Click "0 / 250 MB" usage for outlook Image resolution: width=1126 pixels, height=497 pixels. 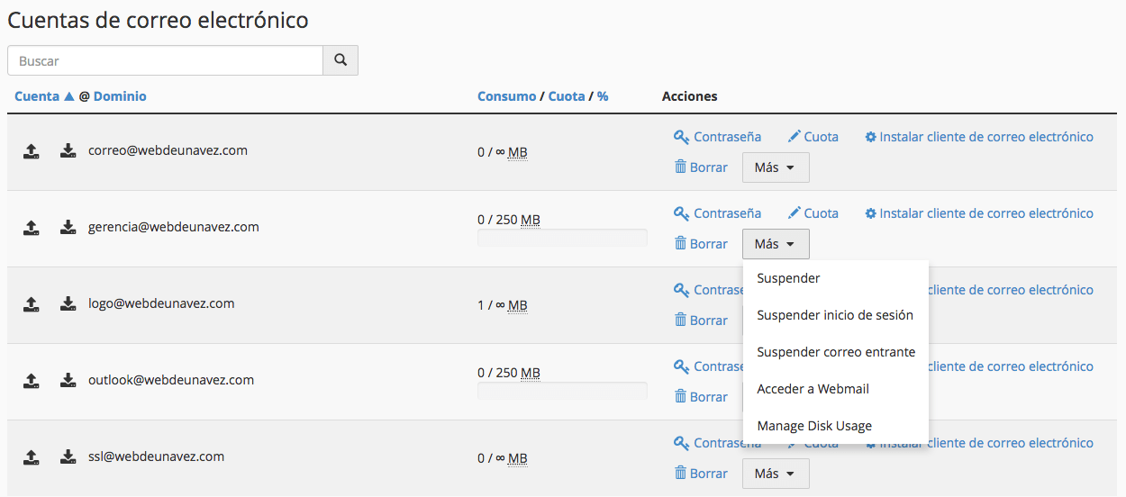point(509,373)
